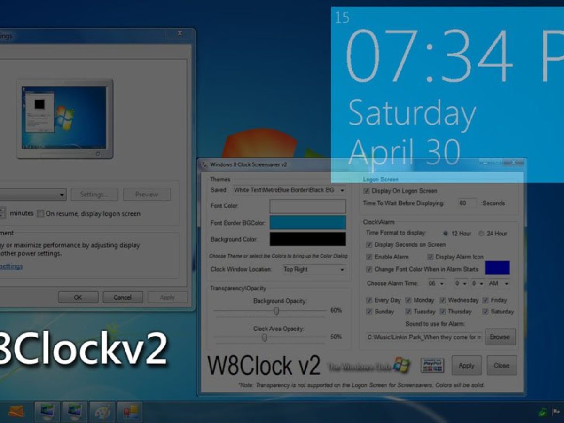
Task: Click the Font Border BGColor blue swatch
Action: pyautogui.click(x=308, y=223)
